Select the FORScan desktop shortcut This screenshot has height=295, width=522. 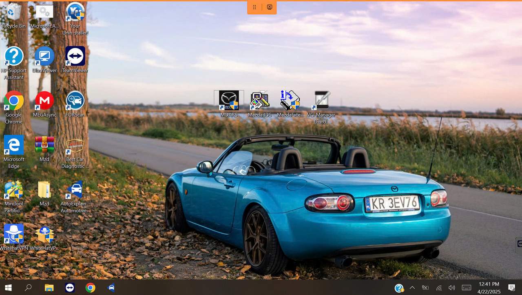75,104
